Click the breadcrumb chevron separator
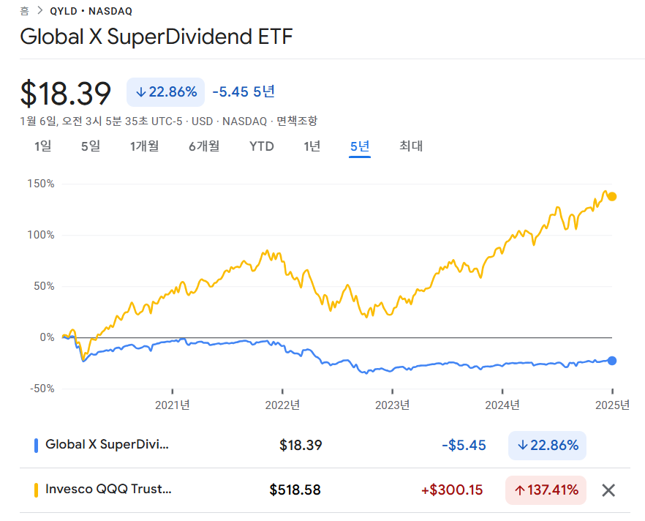 [x=40, y=11]
